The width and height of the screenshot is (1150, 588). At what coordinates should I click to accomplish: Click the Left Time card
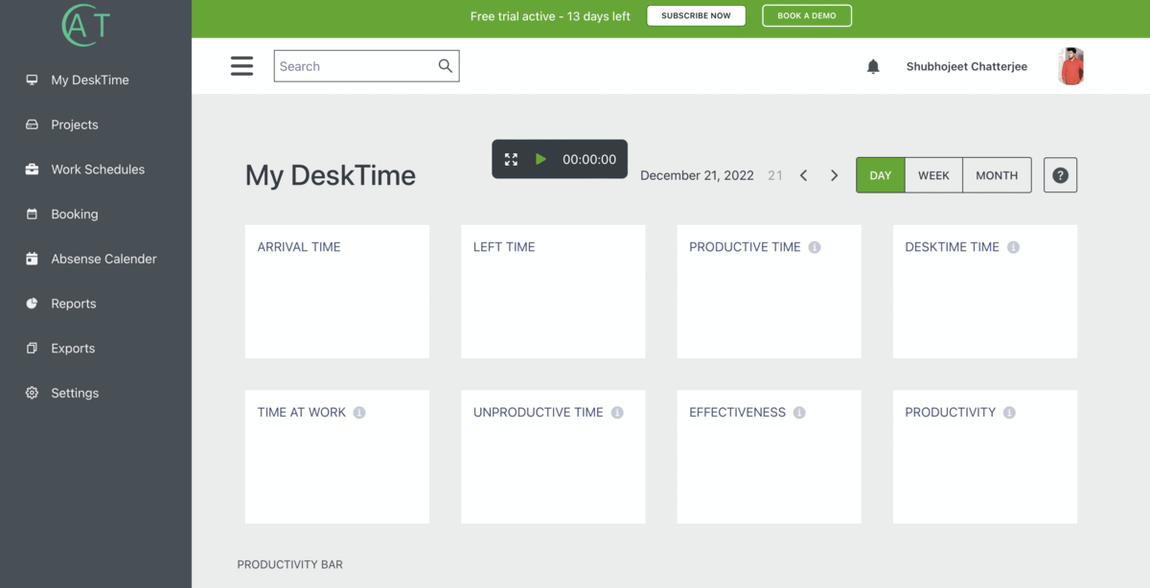(x=553, y=292)
